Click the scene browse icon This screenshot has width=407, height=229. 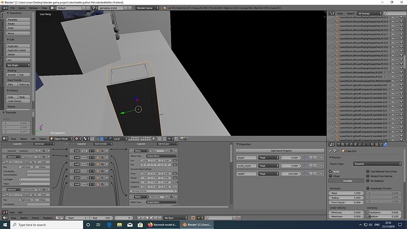coord(95,8)
